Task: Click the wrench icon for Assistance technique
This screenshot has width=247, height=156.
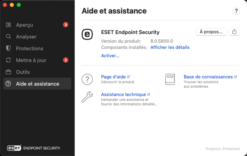Action: (87, 97)
